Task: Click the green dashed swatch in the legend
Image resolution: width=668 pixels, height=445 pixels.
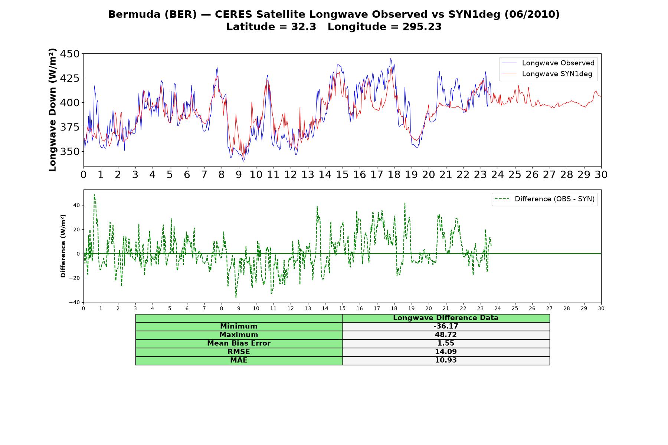Action: pyautogui.click(x=502, y=199)
